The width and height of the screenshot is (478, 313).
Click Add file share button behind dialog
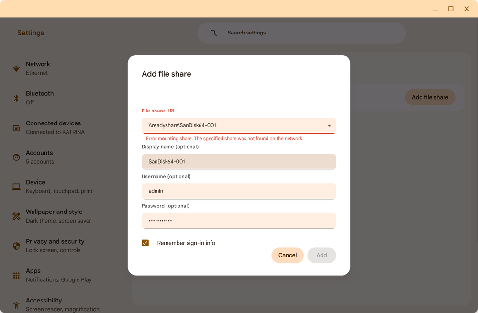pos(430,97)
